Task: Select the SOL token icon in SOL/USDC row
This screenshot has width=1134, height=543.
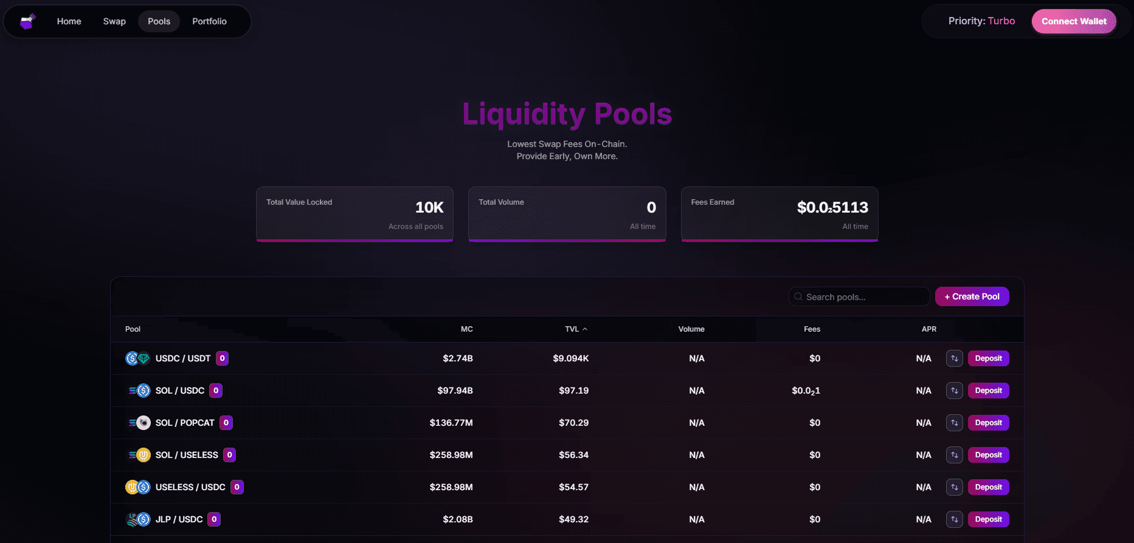Action: point(131,391)
